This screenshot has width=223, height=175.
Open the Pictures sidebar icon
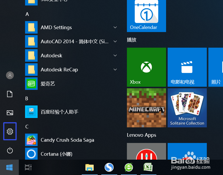[x=10, y=113]
